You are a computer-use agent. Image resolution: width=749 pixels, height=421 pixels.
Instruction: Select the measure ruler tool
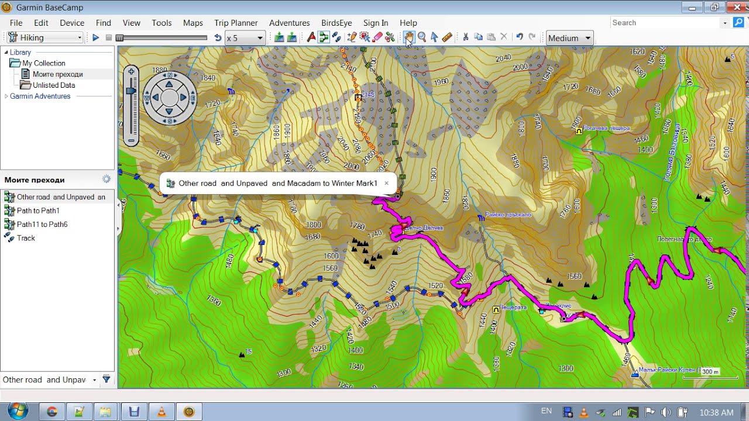(447, 38)
